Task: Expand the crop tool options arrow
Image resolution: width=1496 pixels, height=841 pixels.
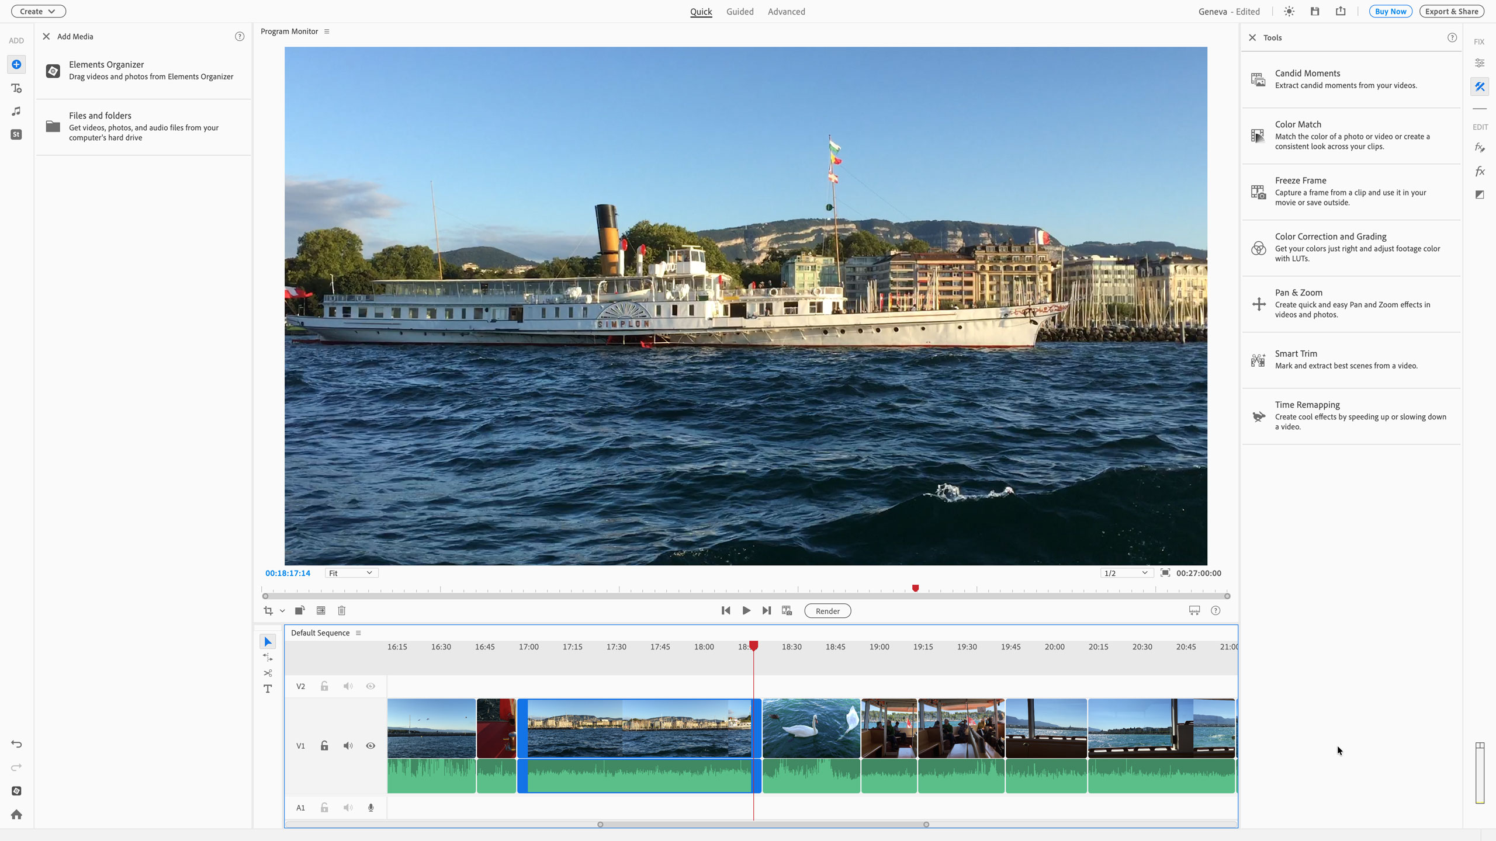Action: pos(282,611)
